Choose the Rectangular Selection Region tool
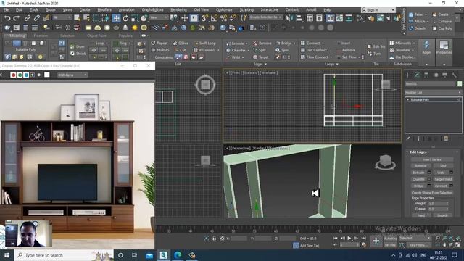Screen dimensions: 464x261 96,18
